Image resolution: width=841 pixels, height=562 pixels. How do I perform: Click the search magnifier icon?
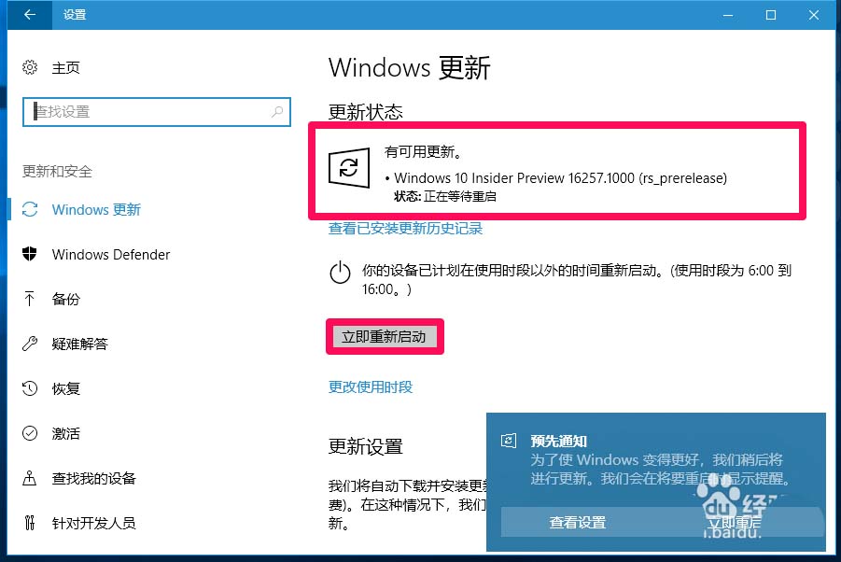277,111
